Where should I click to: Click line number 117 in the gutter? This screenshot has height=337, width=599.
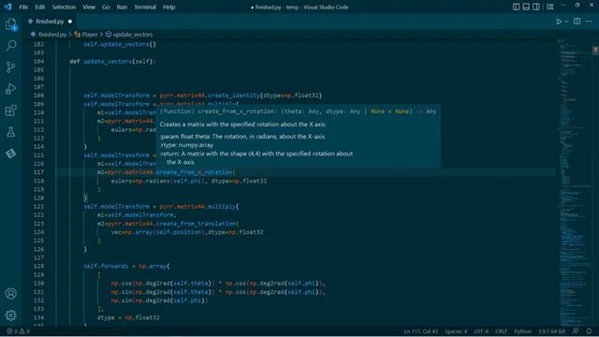(38, 172)
